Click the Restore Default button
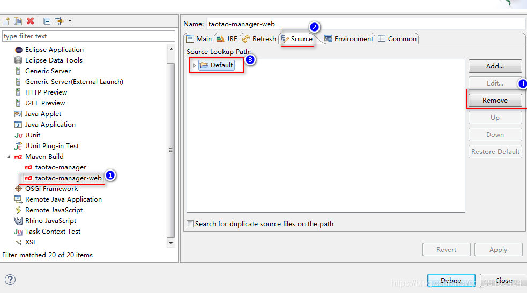 [x=495, y=151]
